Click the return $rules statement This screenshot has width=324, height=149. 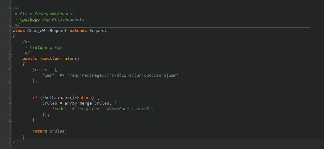tap(50, 131)
